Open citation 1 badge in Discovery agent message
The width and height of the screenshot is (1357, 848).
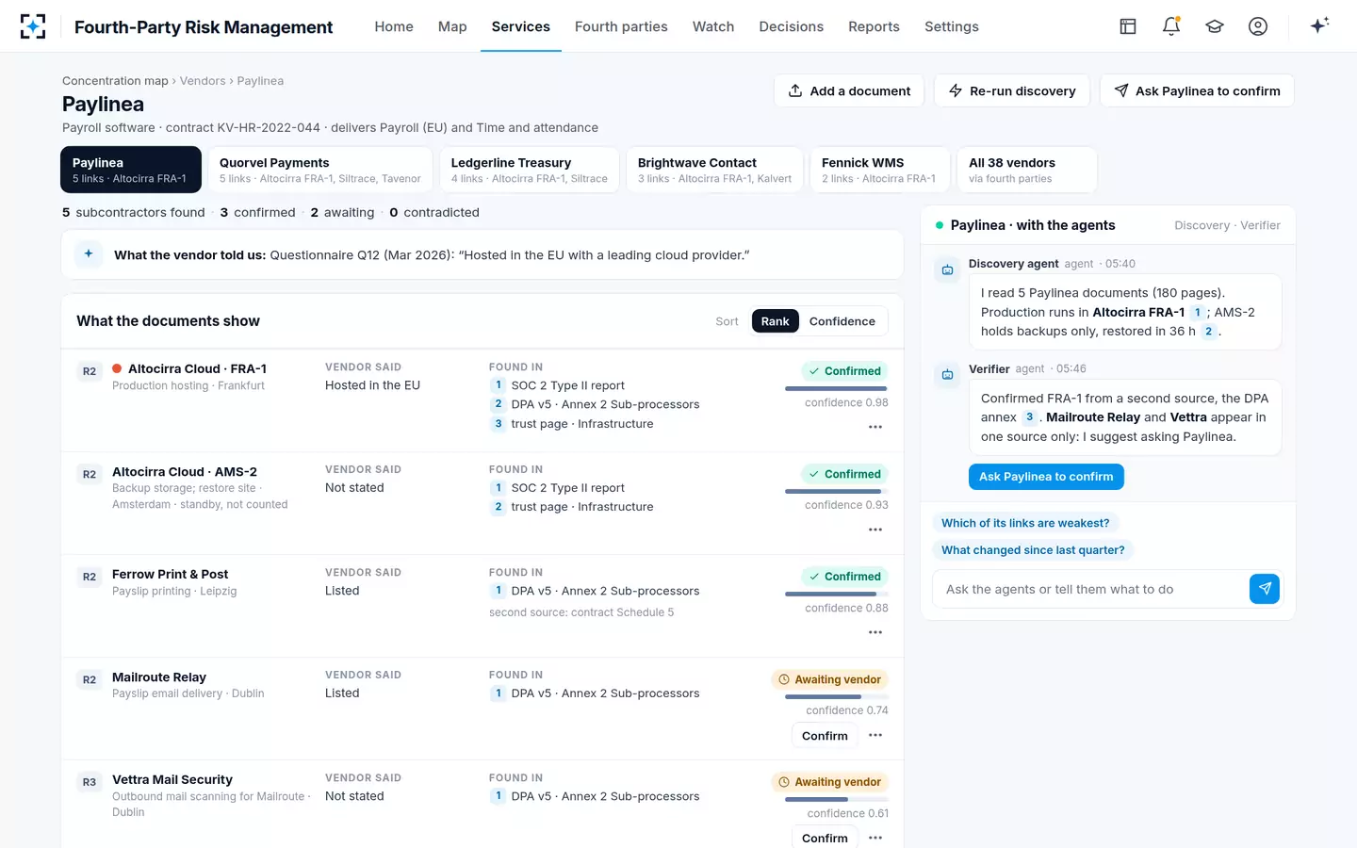1197,313
